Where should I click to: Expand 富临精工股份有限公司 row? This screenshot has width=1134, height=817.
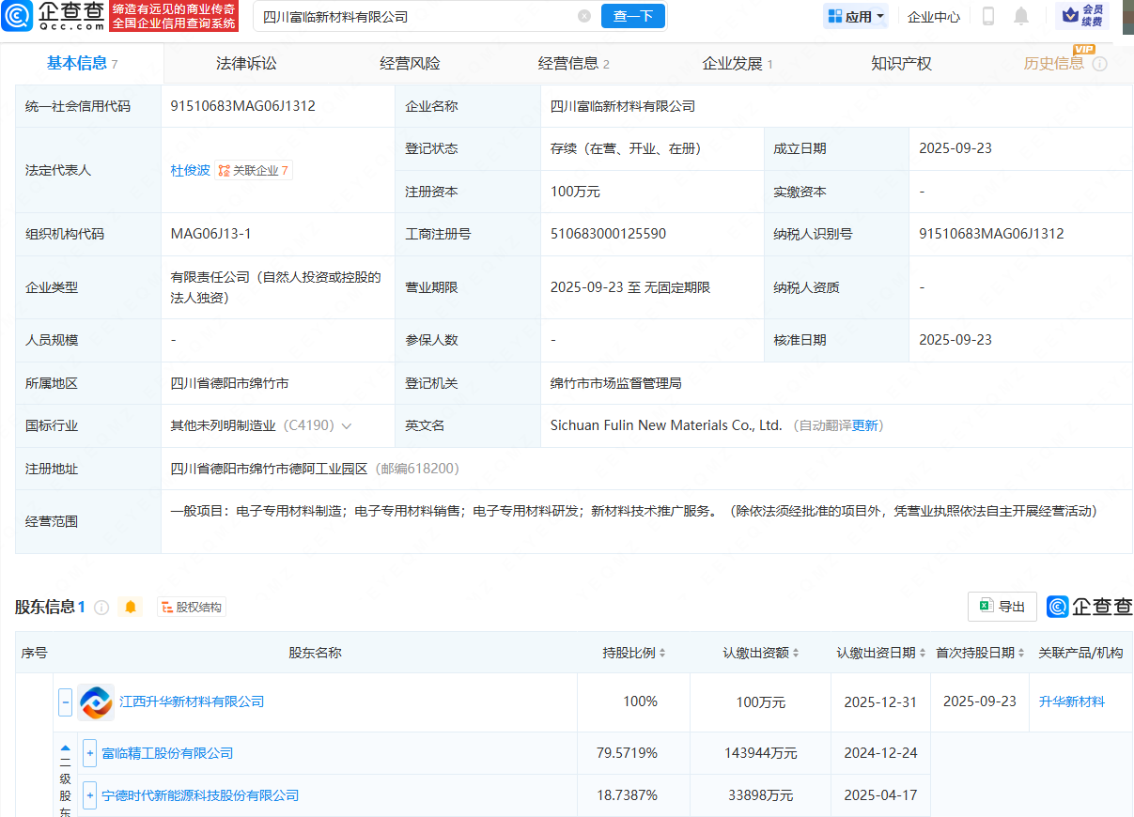tap(90, 753)
